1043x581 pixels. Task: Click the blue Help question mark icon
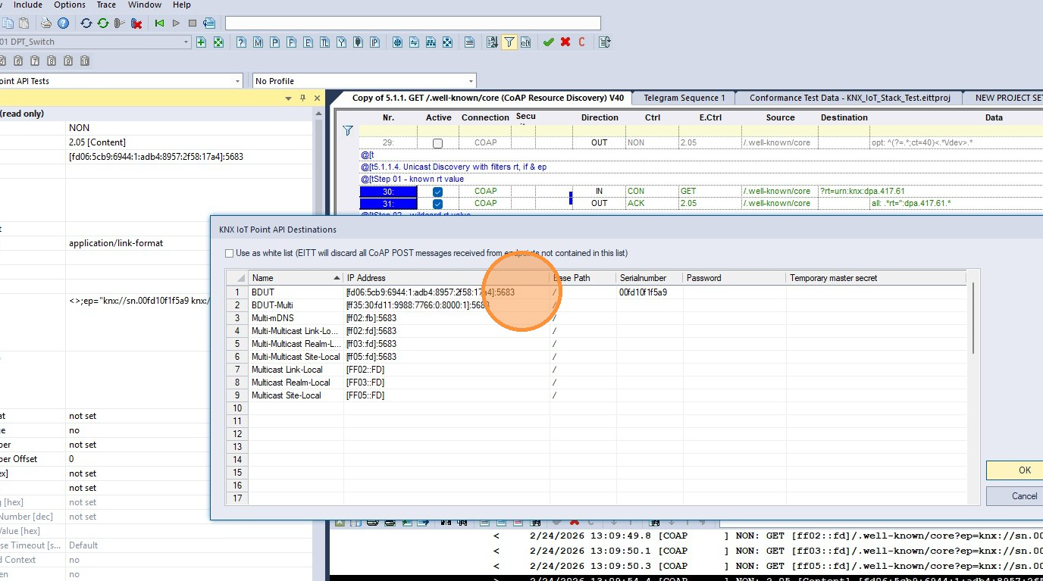[63, 23]
